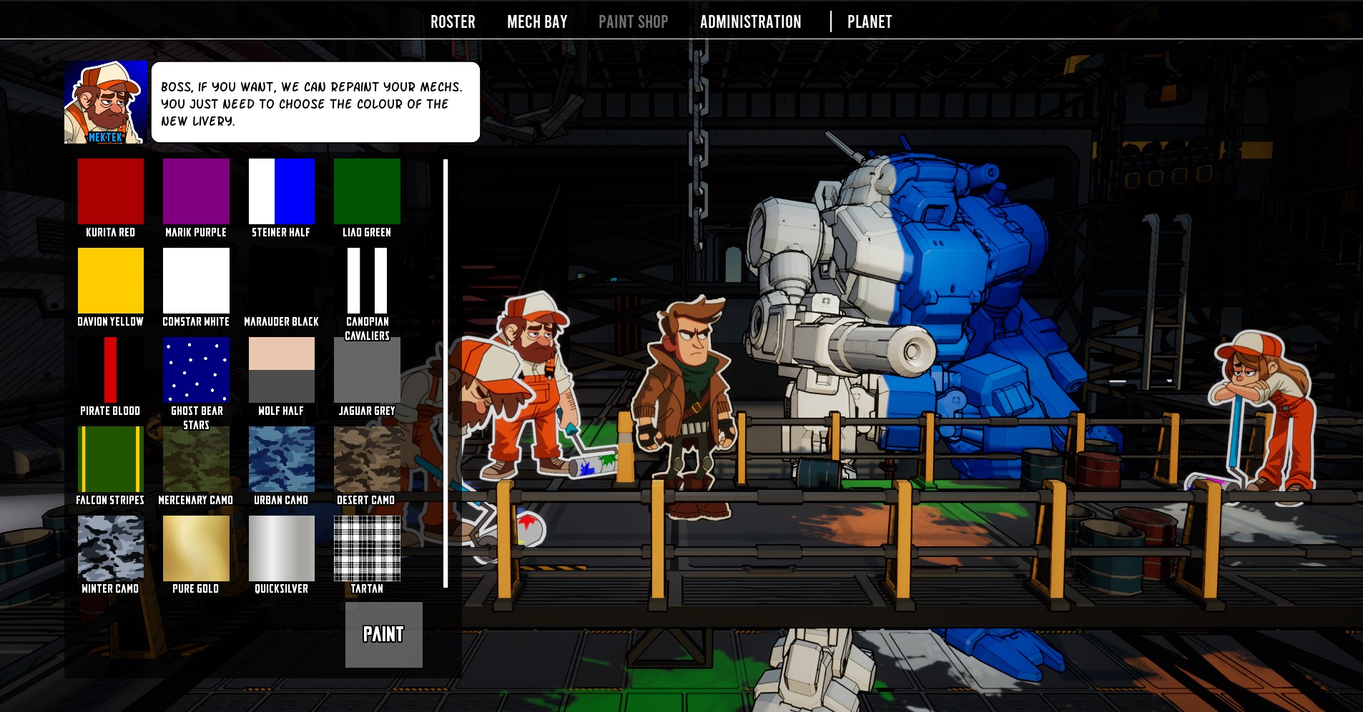Select the Paint Shop tab
Screen dimensions: 1363x712
(x=633, y=21)
